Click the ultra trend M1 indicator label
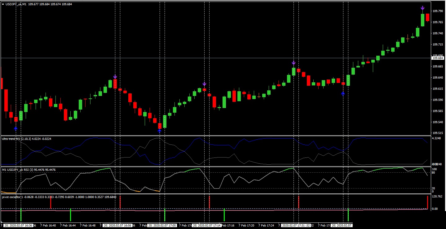 point(27,139)
